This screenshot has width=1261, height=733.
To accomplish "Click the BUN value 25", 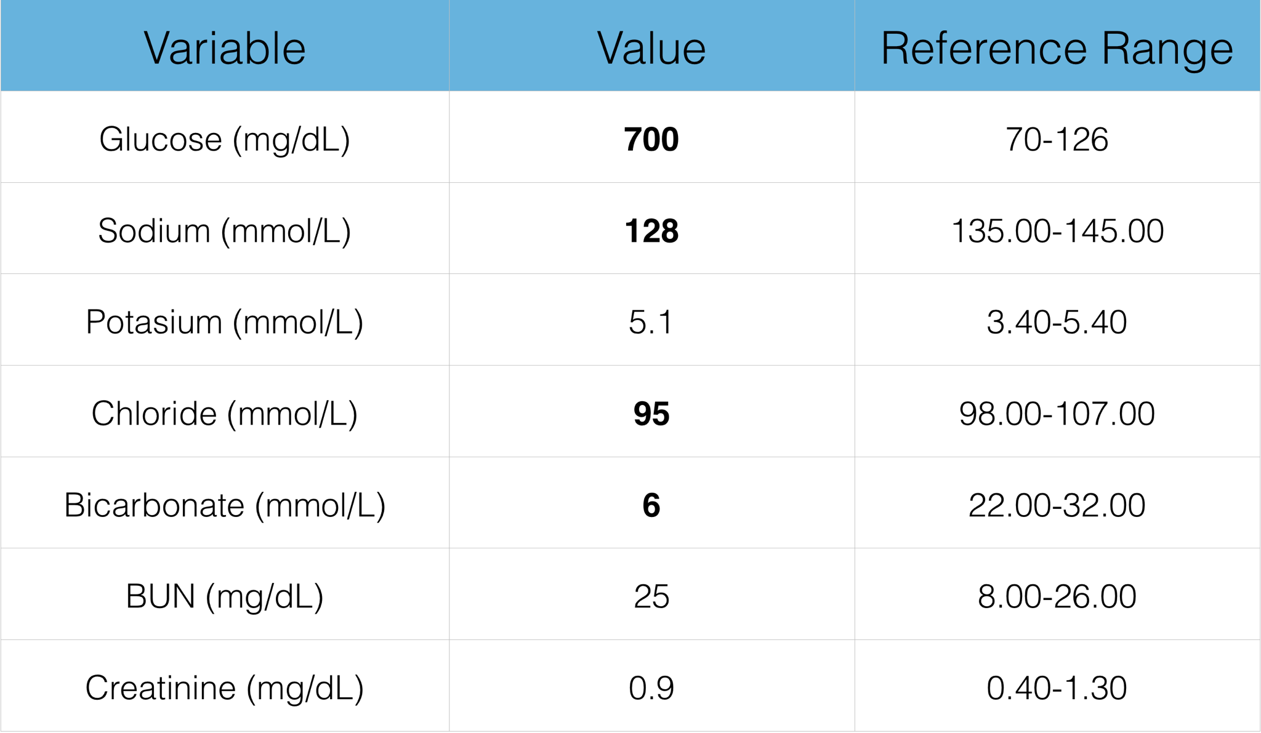I will (x=651, y=596).
